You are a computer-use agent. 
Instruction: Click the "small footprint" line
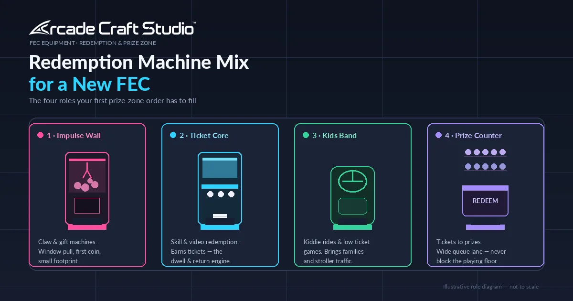59,261
